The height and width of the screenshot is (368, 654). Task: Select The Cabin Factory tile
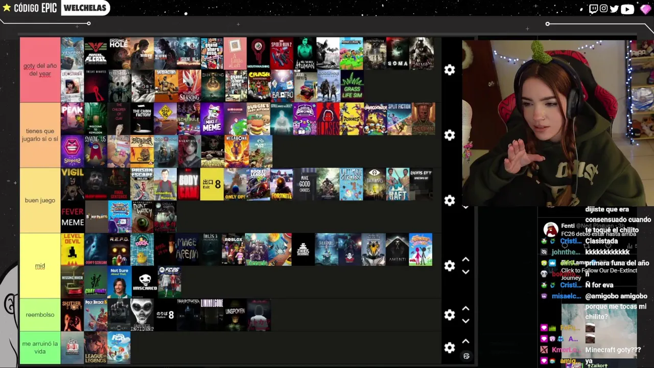(142, 119)
